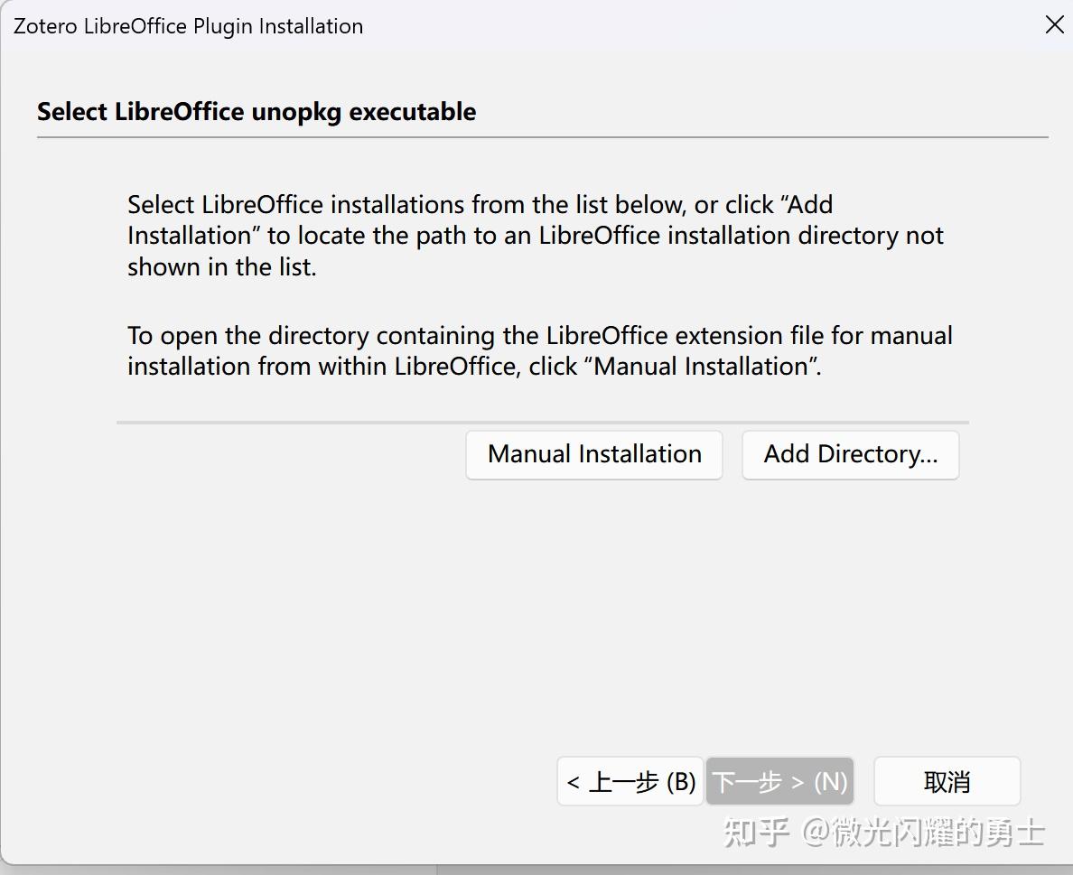Click the gap between Manual Installation and Add Directory

click(x=732, y=454)
